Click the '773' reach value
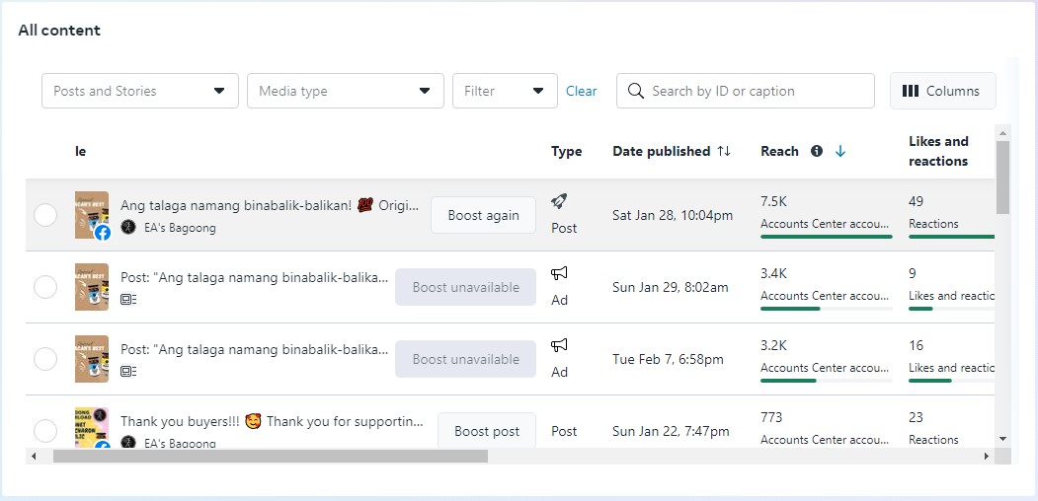Image resolution: width=1038 pixels, height=501 pixels. click(771, 418)
